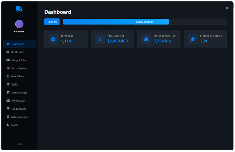Image resolution: width=235 pixels, height=152 pixels.
Task: Click the XP progress bar
Action: coord(145,22)
